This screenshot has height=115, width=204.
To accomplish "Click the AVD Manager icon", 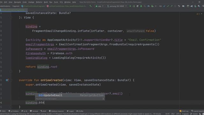I will click(195, 6).
